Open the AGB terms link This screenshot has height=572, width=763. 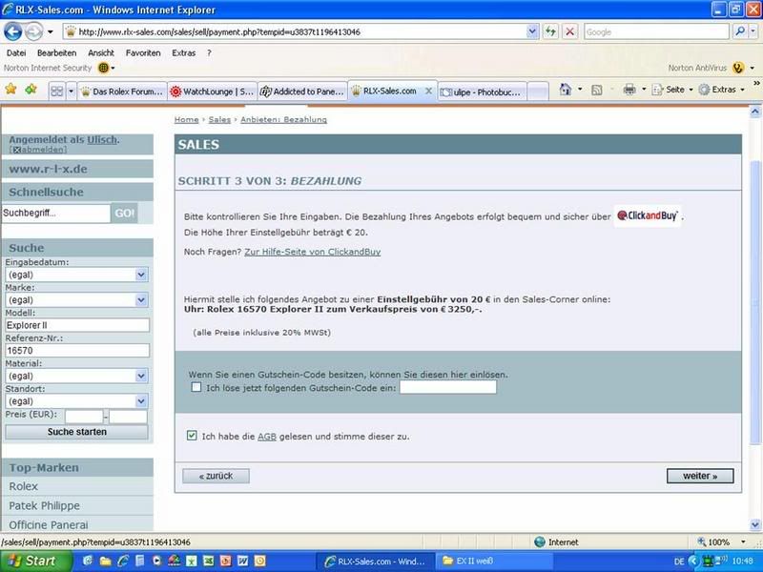[x=267, y=437]
